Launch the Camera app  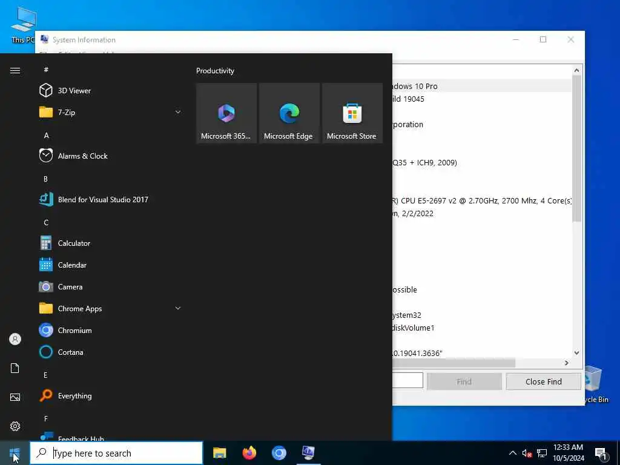[110, 286]
